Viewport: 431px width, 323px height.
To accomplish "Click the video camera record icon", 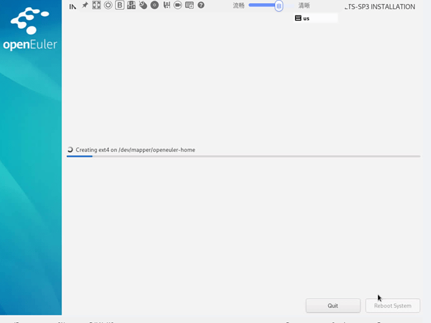I will (178, 5).
